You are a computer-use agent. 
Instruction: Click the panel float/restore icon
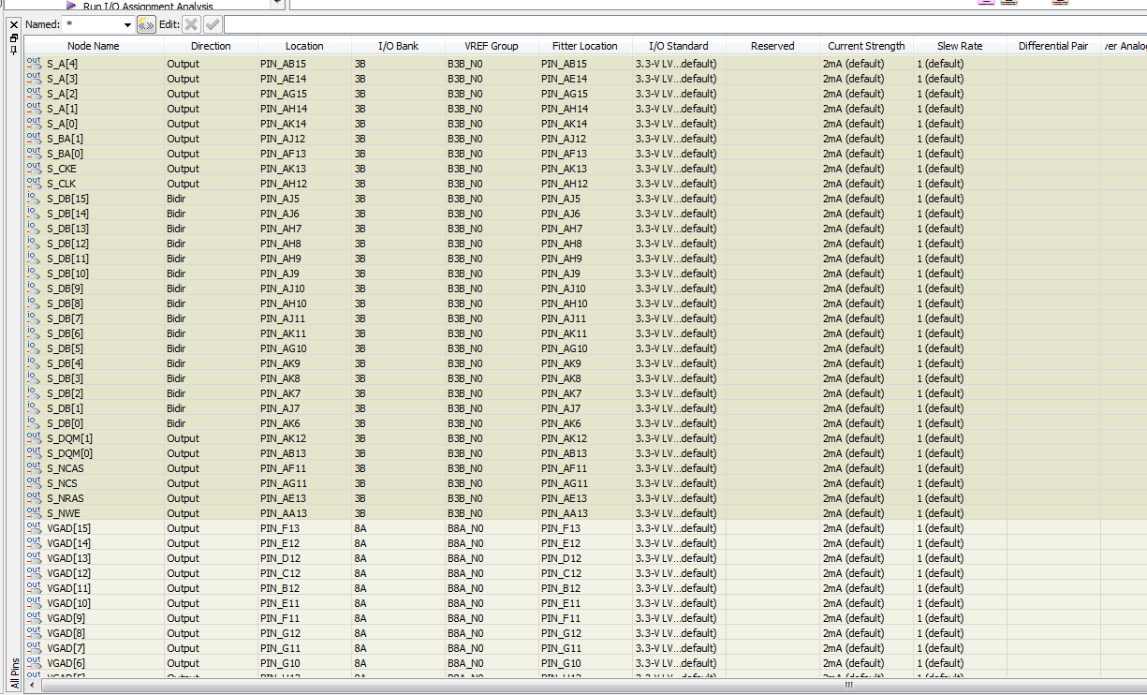click(13, 37)
